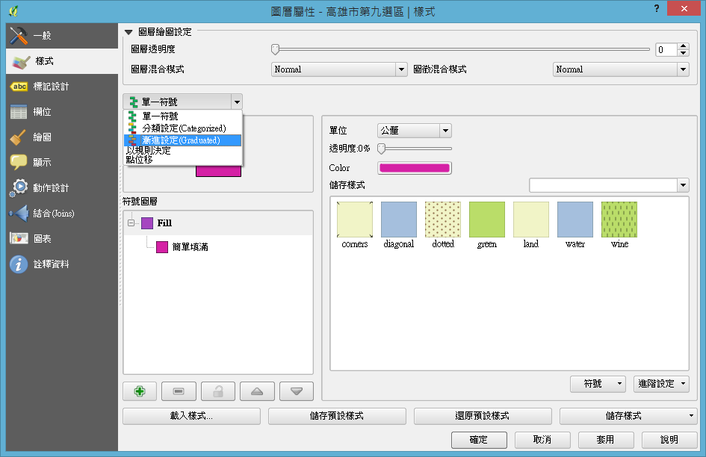
Task: Open the 詮釋資料 metadata section
Action: point(51,264)
